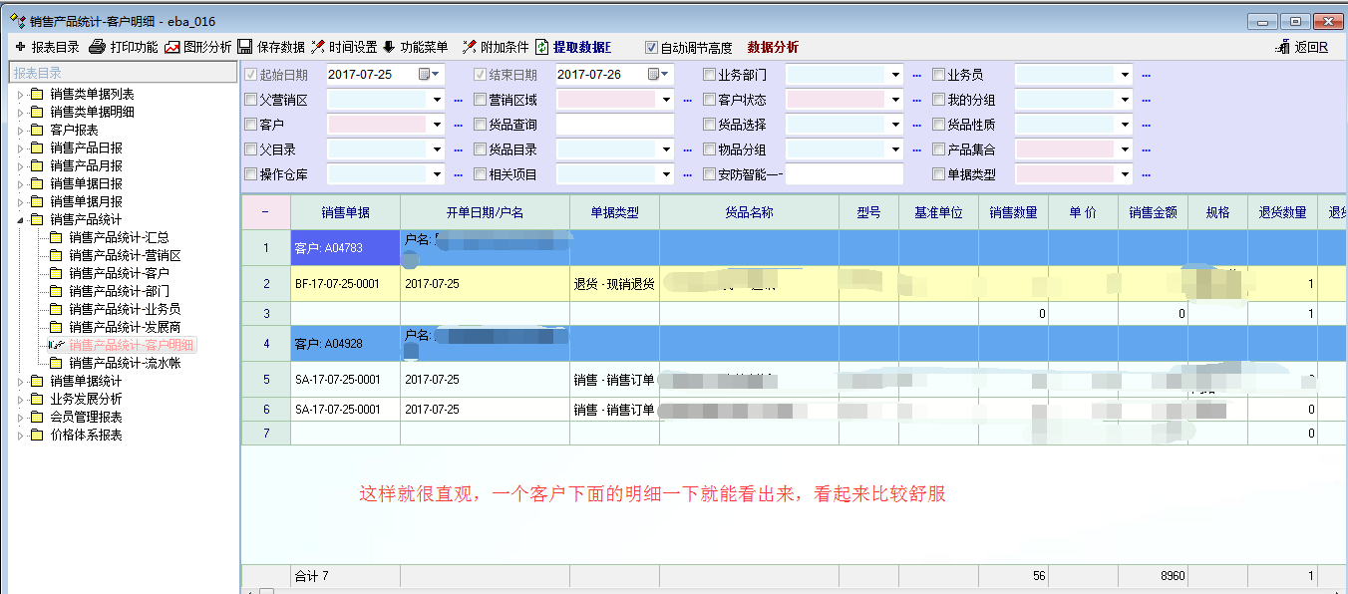Click the pink 客户状态 field
The height and width of the screenshot is (594, 1348).
coord(836,100)
